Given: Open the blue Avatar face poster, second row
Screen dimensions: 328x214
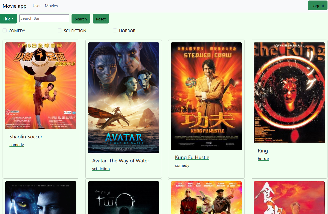Looking at the screenshot, I should [41, 198].
